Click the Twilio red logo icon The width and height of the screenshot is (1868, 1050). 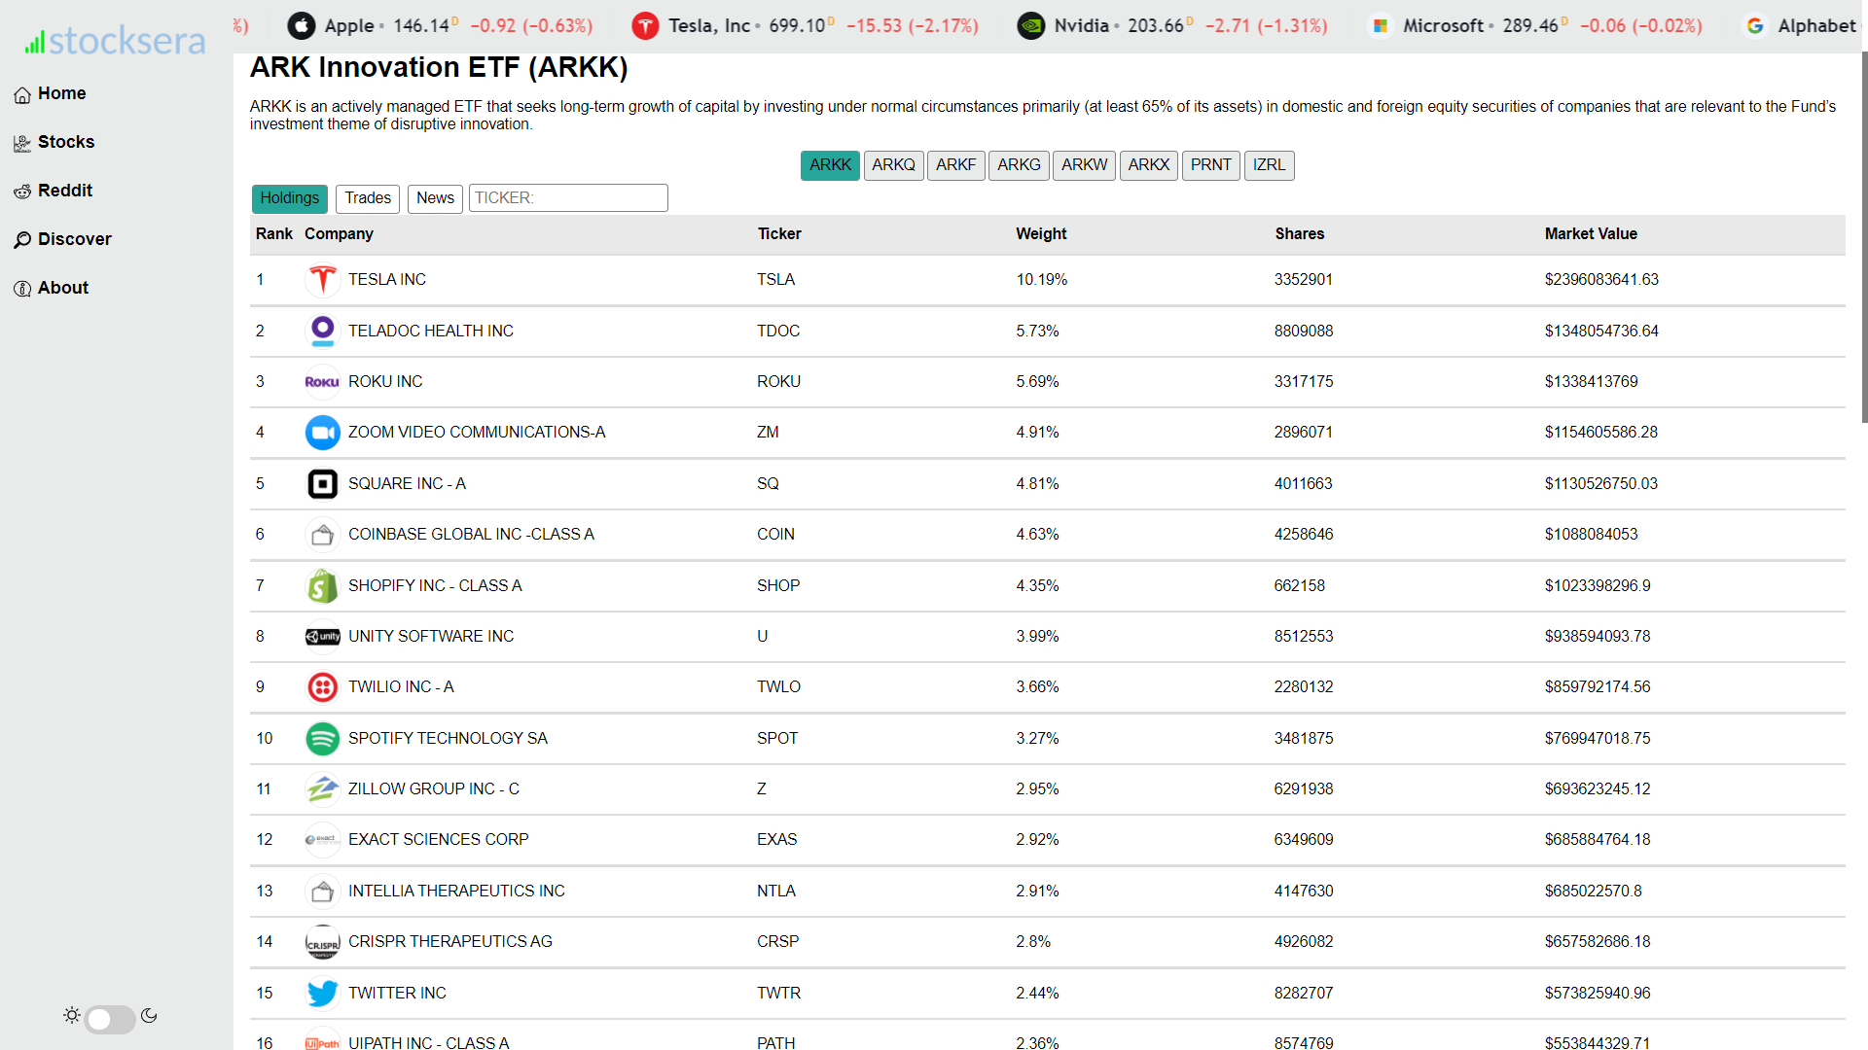point(322,687)
